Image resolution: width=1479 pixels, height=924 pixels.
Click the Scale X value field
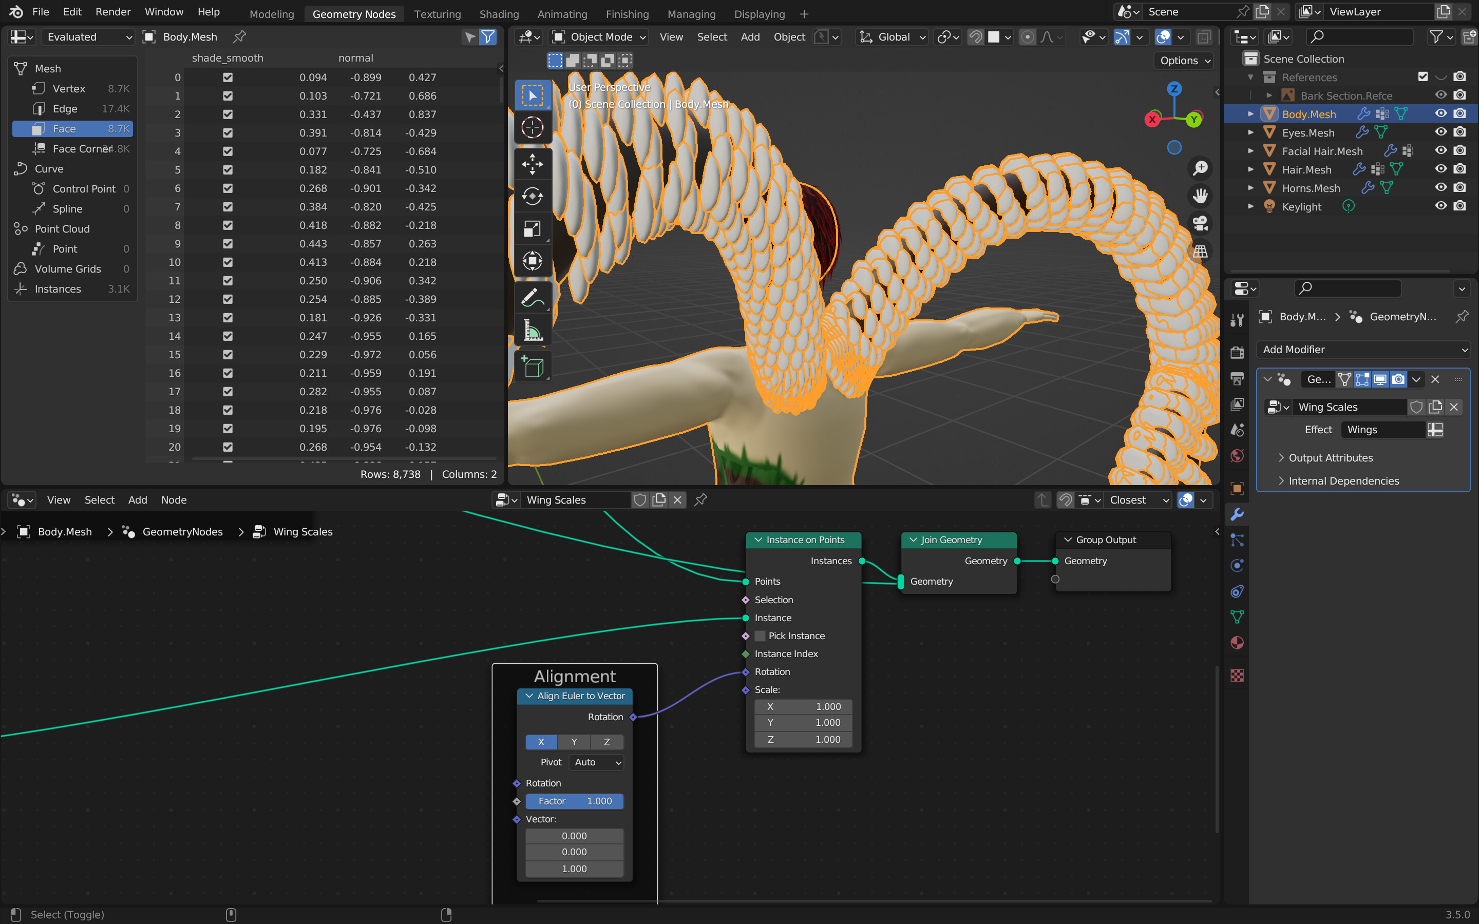coord(803,706)
